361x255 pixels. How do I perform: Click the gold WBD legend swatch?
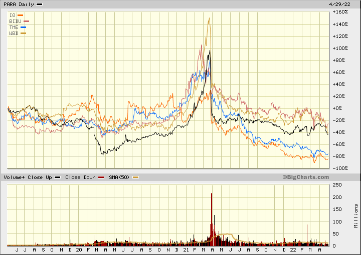click(x=23, y=33)
